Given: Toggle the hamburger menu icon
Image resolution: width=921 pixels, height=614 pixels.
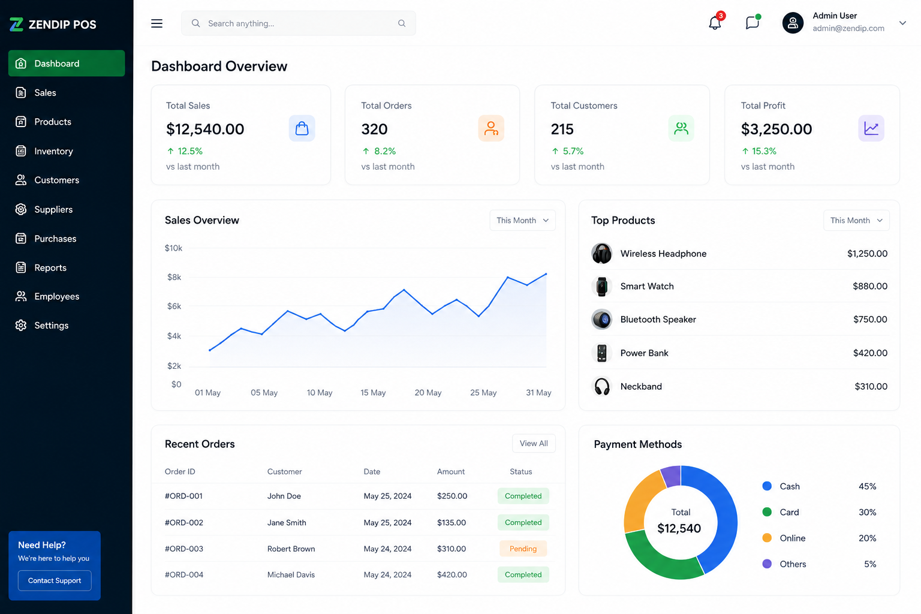Looking at the screenshot, I should (x=156, y=23).
